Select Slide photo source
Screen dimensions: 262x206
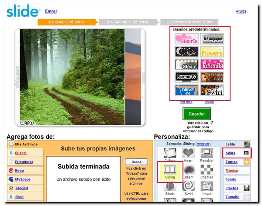click(25, 197)
